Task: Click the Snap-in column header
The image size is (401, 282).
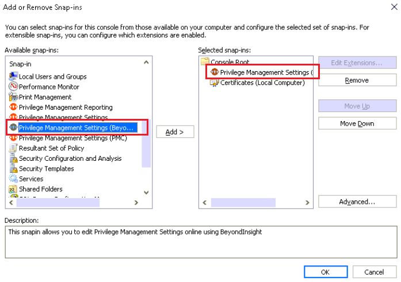Action: pos(21,64)
